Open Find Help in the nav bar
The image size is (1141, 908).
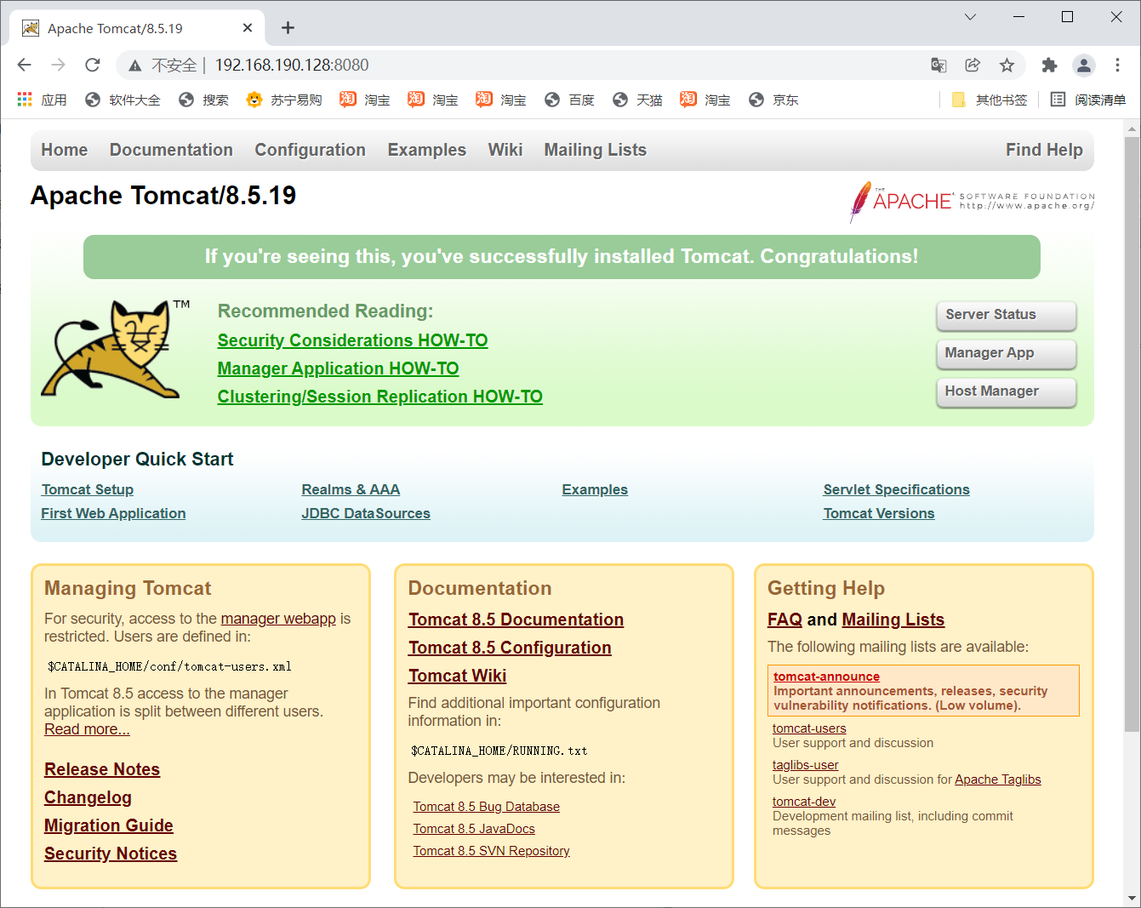[x=1044, y=150]
